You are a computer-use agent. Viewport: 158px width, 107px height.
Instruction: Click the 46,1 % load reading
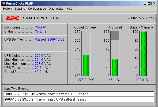click(x=114, y=80)
